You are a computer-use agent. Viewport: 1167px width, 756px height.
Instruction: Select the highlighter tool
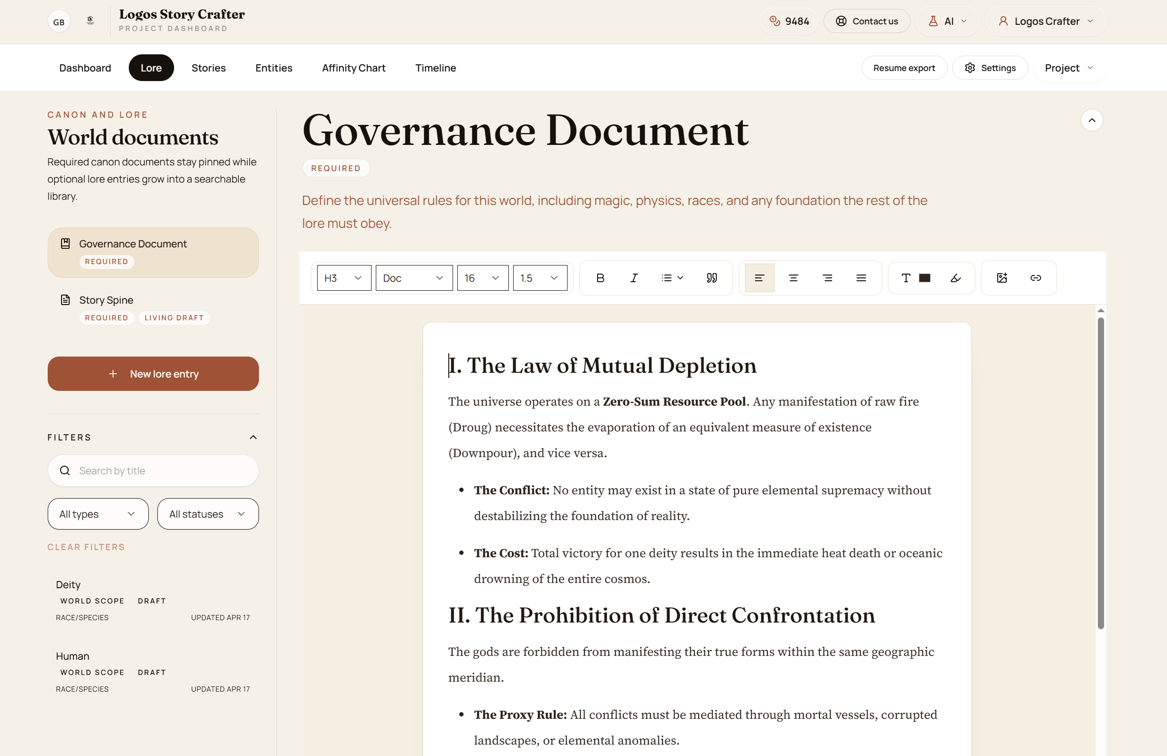pyautogui.click(x=956, y=278)
